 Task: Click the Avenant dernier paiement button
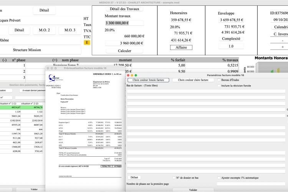point(33,90)
